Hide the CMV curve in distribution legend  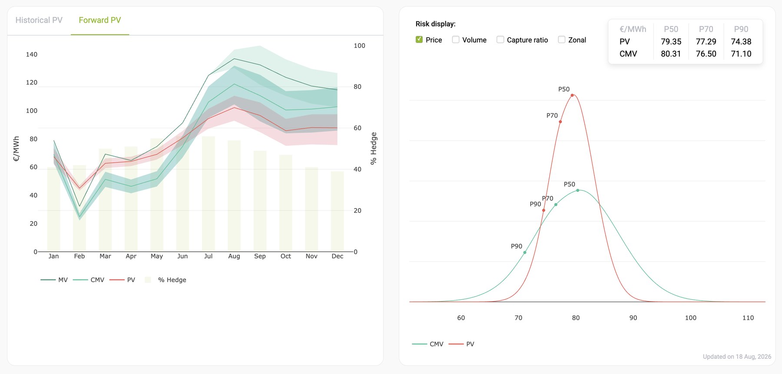428,344
